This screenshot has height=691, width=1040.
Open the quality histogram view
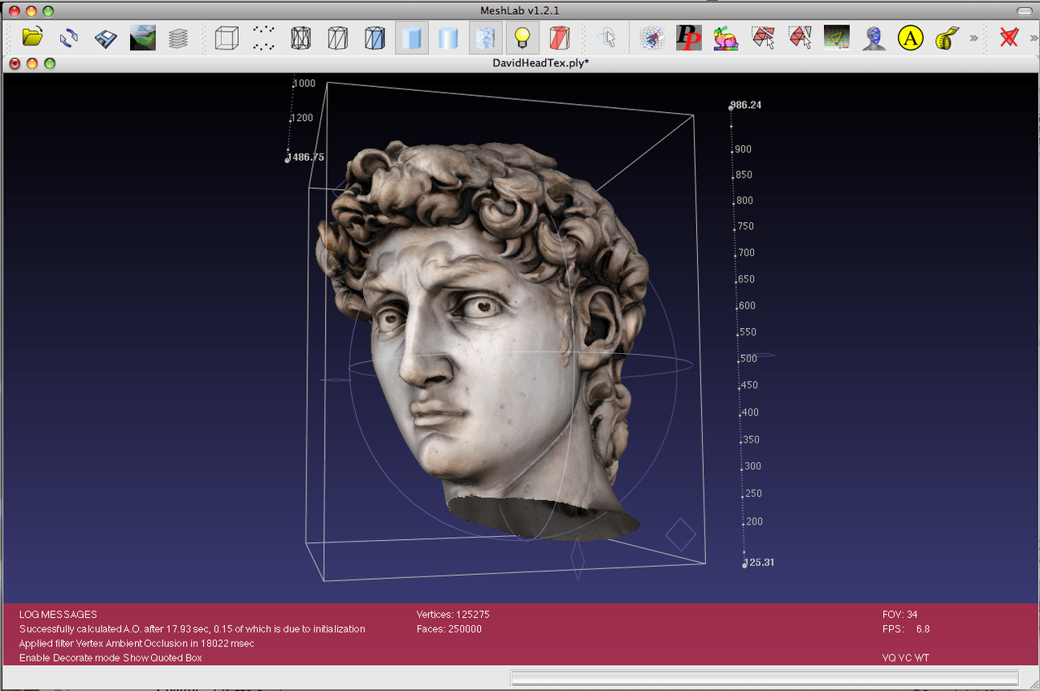coord(837,37)
